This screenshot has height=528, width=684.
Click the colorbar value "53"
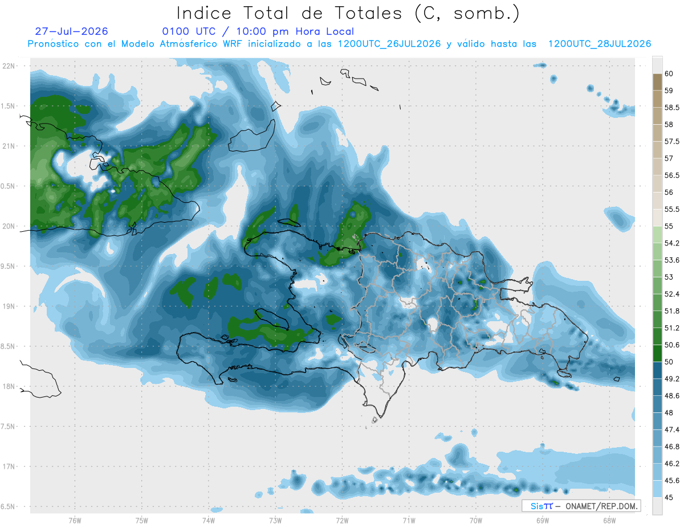tap(669, 277)
